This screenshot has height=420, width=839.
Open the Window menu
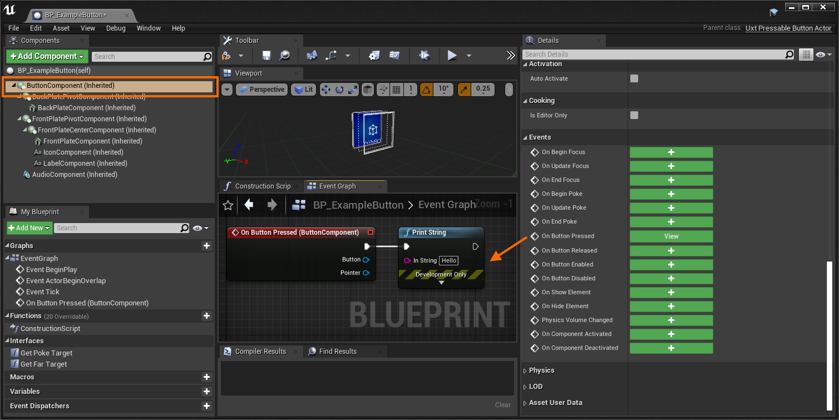point(149,28)
